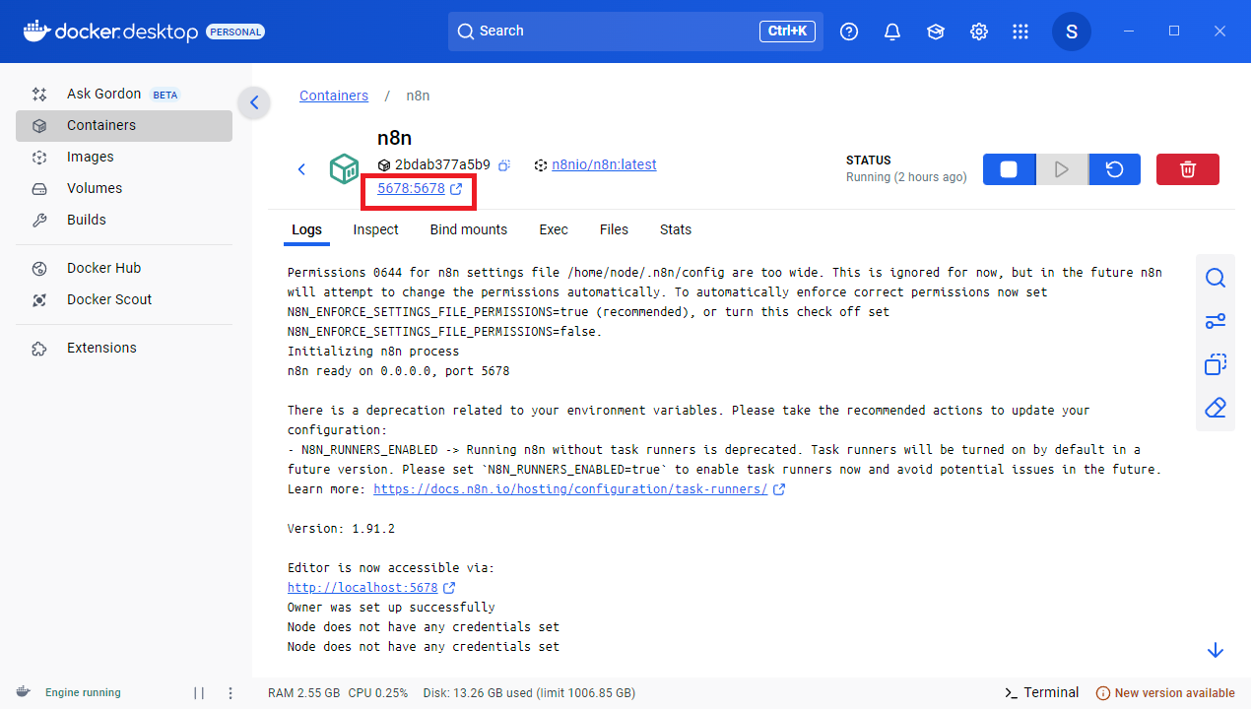Switch to the Stats tab
The height and width of the screenshot is (709, 1251).
pyautogui.click(x=676, y=229)
